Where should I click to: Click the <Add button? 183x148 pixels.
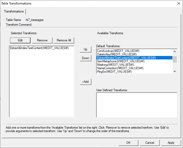[x=85, y=82]
